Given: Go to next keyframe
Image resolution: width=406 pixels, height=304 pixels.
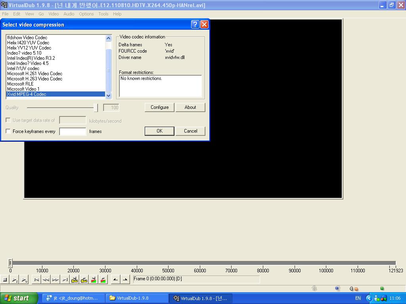Looking at the screenshot, I should pos(84,280).
